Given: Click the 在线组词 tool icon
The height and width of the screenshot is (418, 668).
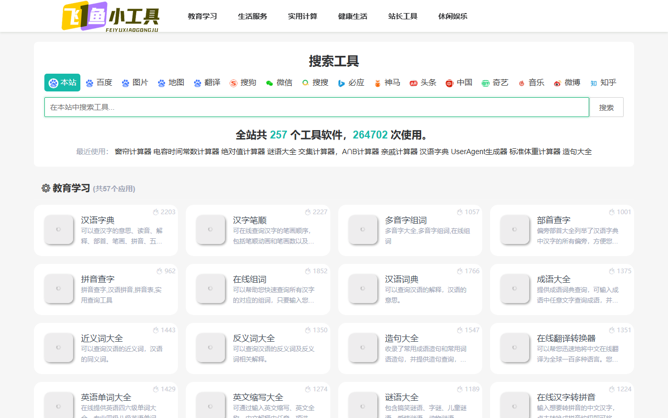Looking at the screenshot, I should click(x=210, y=288).
